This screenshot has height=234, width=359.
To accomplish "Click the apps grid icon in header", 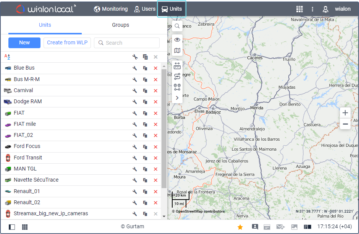I will click(x=299, y=9).
